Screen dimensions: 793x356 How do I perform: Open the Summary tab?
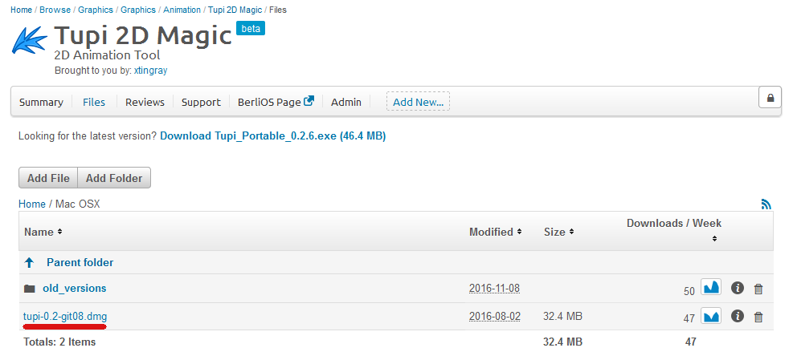(41, 102)
